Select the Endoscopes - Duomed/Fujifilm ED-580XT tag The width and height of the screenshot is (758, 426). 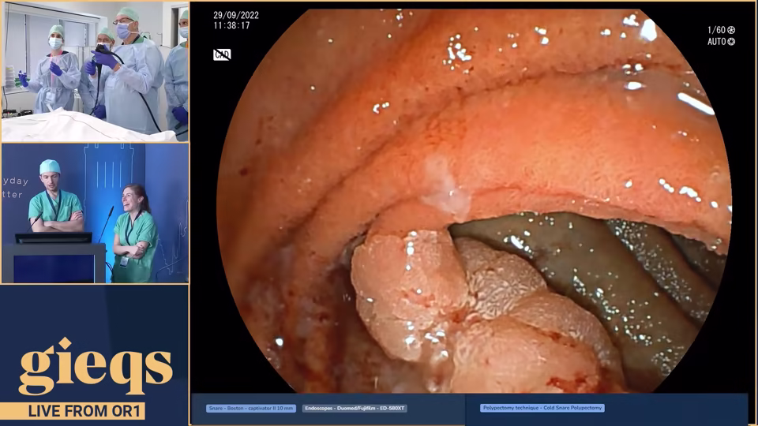click(355, 408)
